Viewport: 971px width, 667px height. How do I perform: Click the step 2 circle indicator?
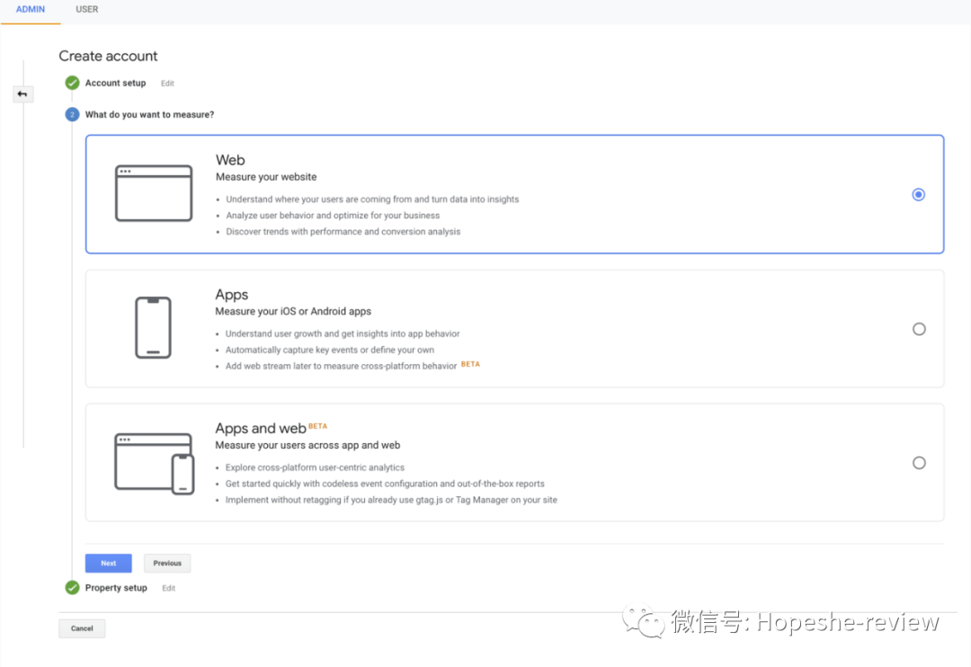click(x=72, y=114)
